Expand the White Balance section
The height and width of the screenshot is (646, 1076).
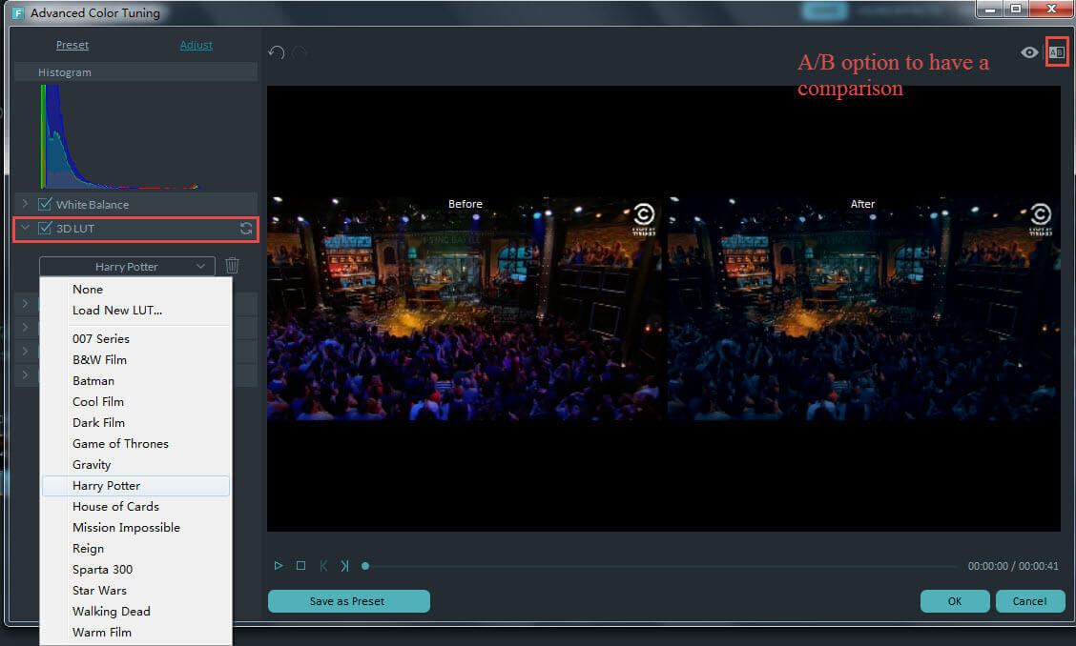[x=26, y=205]
